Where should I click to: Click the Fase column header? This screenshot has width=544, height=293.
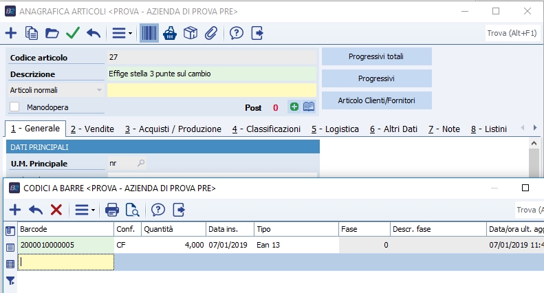pyautogui.click(x=365, y=229)
